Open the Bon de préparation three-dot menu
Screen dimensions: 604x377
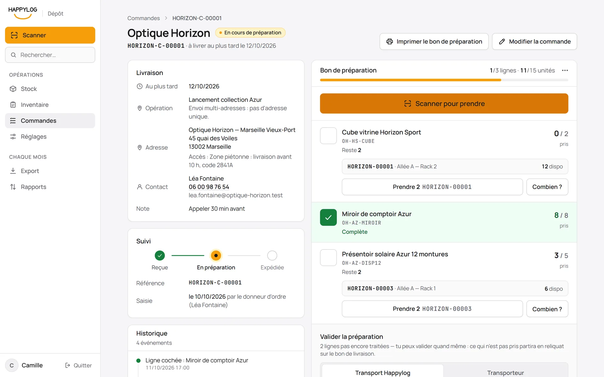[565, 70]
